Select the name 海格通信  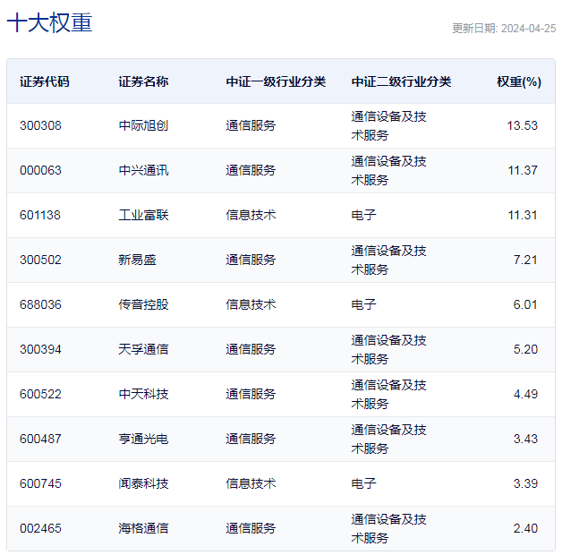tap(143, 529)
